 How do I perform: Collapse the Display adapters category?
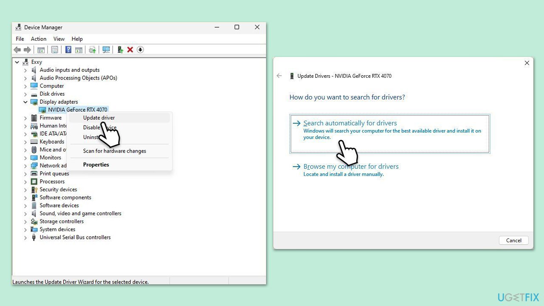[25, 102]
